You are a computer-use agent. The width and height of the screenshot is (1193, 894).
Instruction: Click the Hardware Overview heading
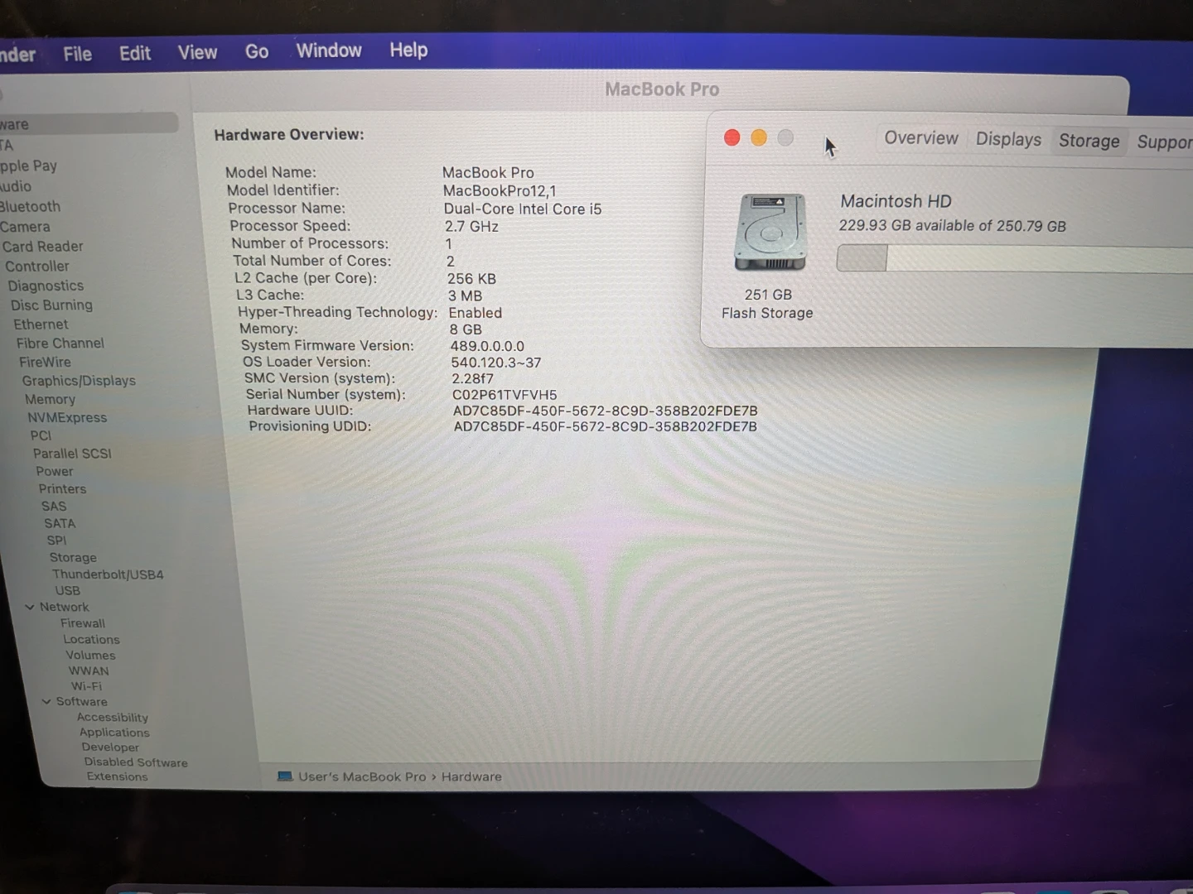pos(289,135)
